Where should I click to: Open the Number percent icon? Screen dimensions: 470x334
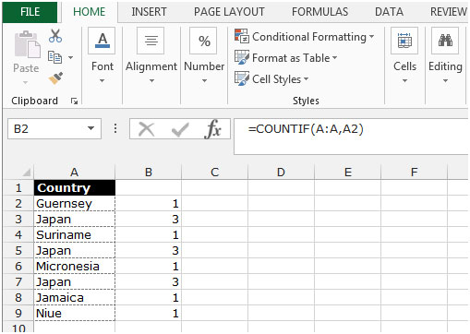click(204, 41)
